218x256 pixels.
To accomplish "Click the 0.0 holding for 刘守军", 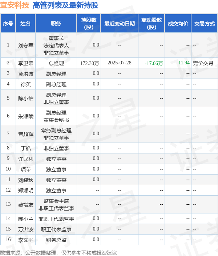I will [x=96, y=45].
